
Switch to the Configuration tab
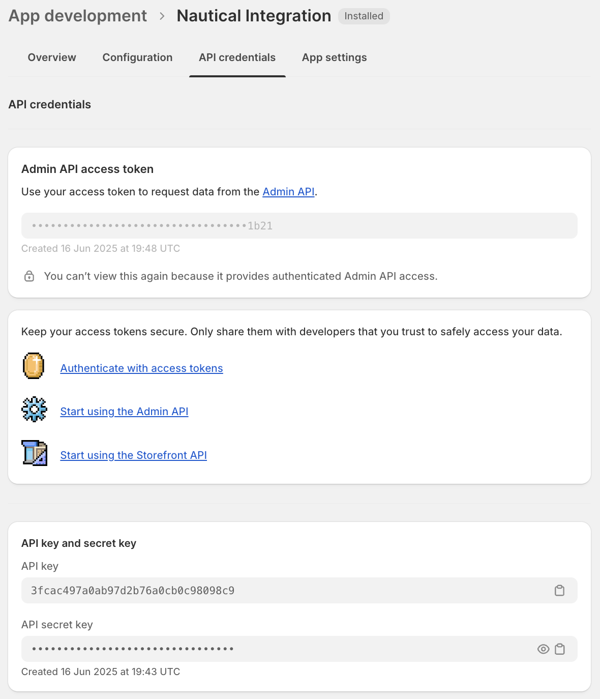click(137, 57)
